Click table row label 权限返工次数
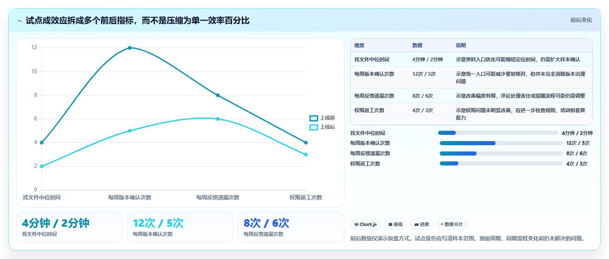The image size is (609, 259). coord(369,110)
